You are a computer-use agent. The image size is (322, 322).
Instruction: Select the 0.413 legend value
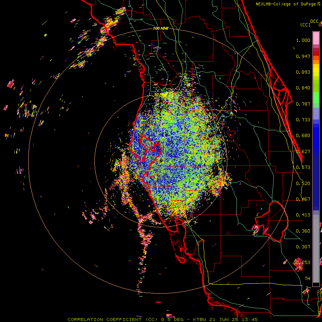point(303,215)
